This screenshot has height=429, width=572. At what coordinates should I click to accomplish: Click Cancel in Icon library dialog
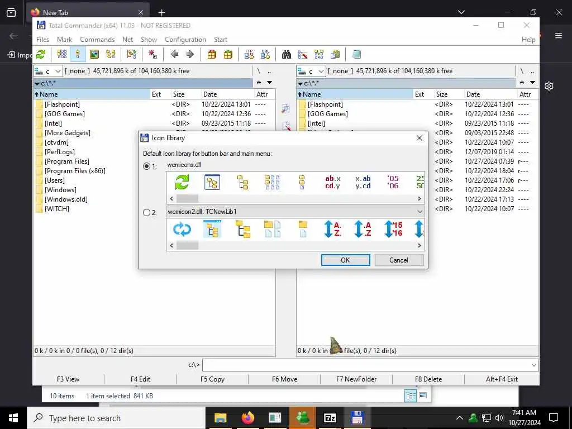coord(399,260)
